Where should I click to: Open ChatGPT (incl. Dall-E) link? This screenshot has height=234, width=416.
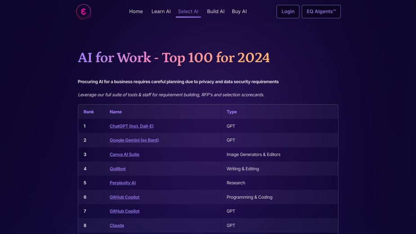131,126
